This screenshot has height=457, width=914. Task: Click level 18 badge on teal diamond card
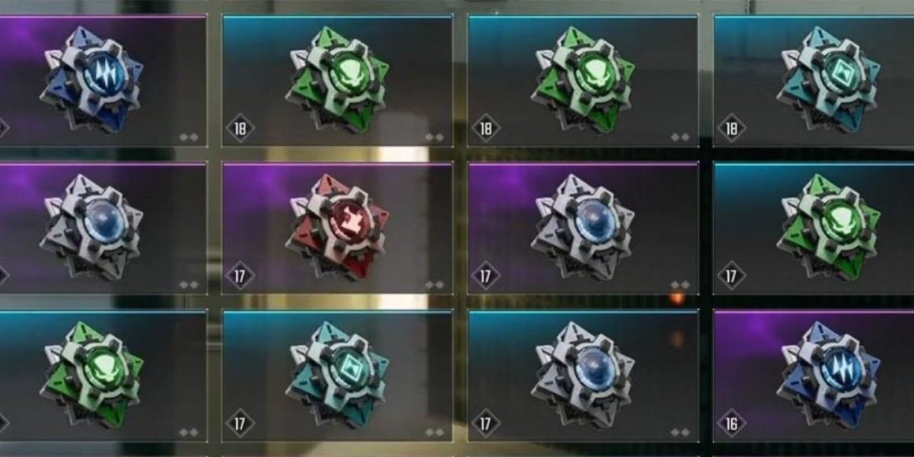pos(732,127)
